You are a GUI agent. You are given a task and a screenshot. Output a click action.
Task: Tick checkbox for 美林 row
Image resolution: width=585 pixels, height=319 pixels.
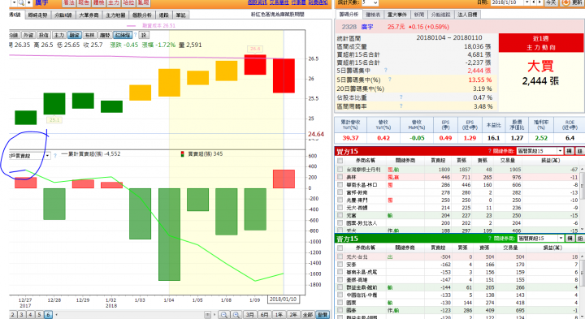click(340, 177)
